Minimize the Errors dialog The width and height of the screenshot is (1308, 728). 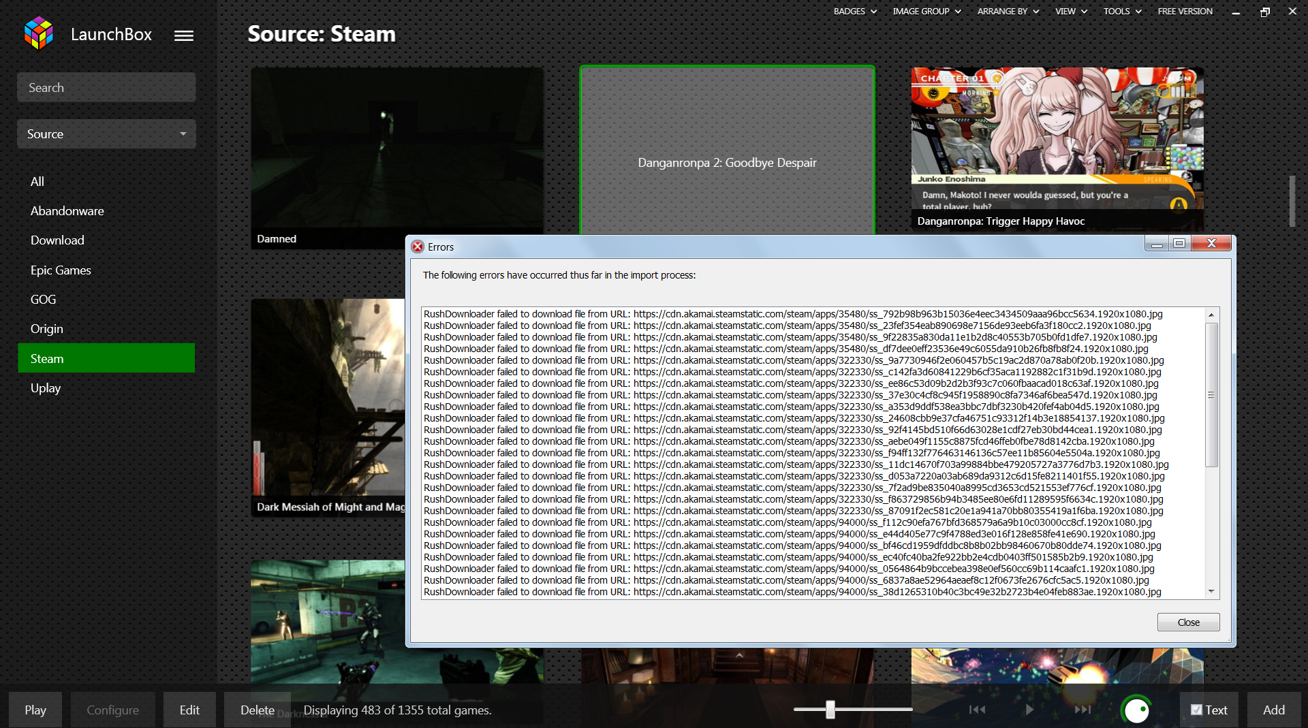[1157, 243]
